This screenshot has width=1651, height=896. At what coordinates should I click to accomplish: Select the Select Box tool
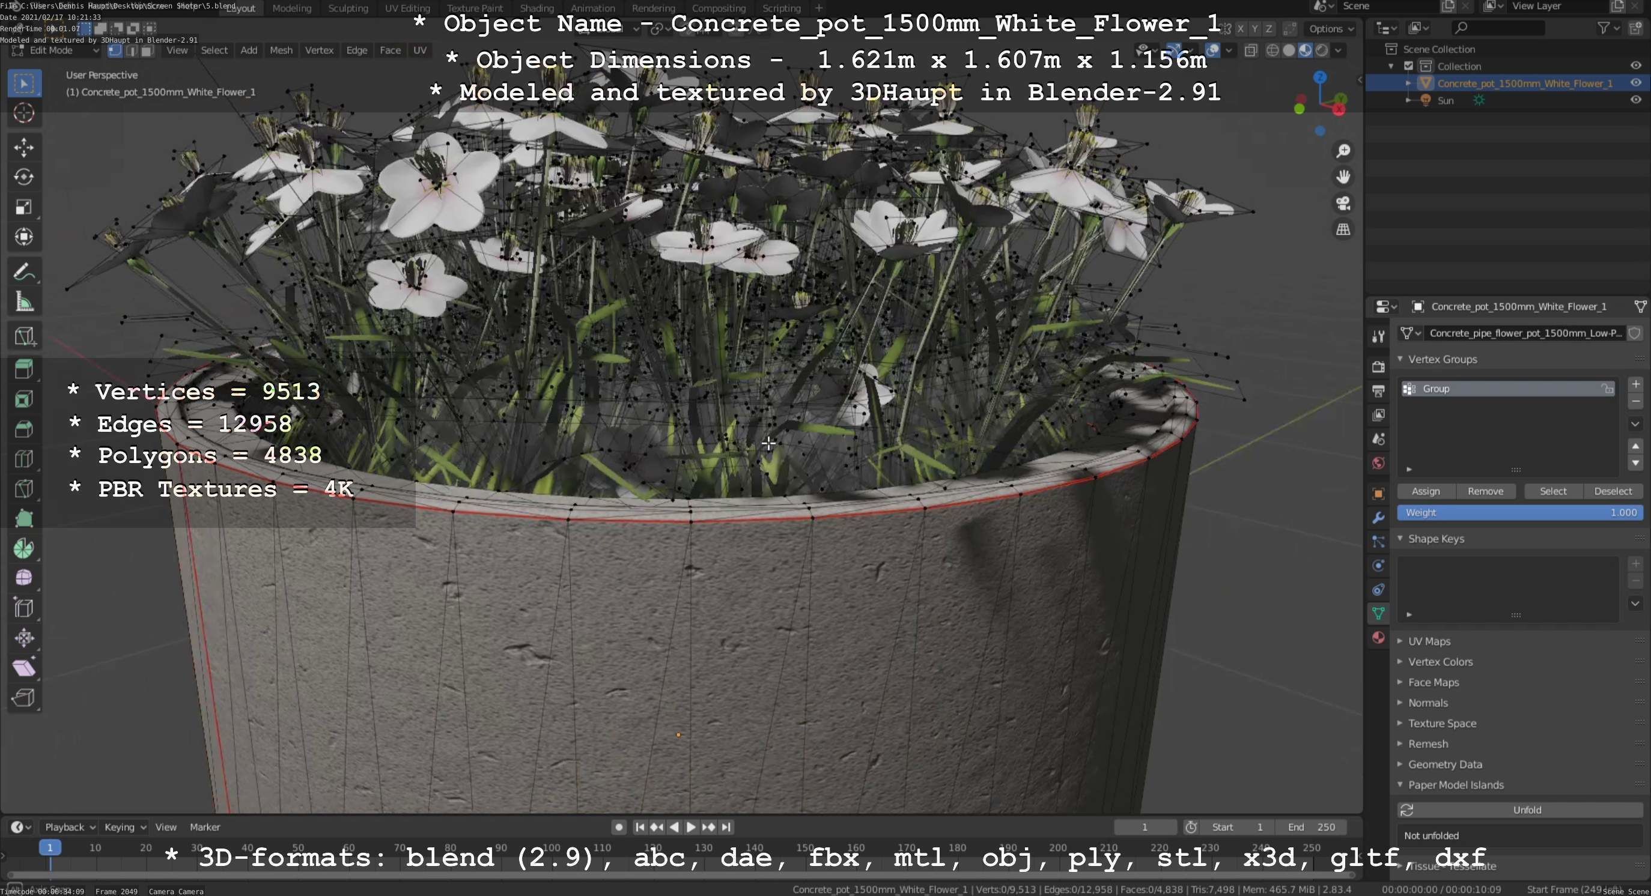25,83
